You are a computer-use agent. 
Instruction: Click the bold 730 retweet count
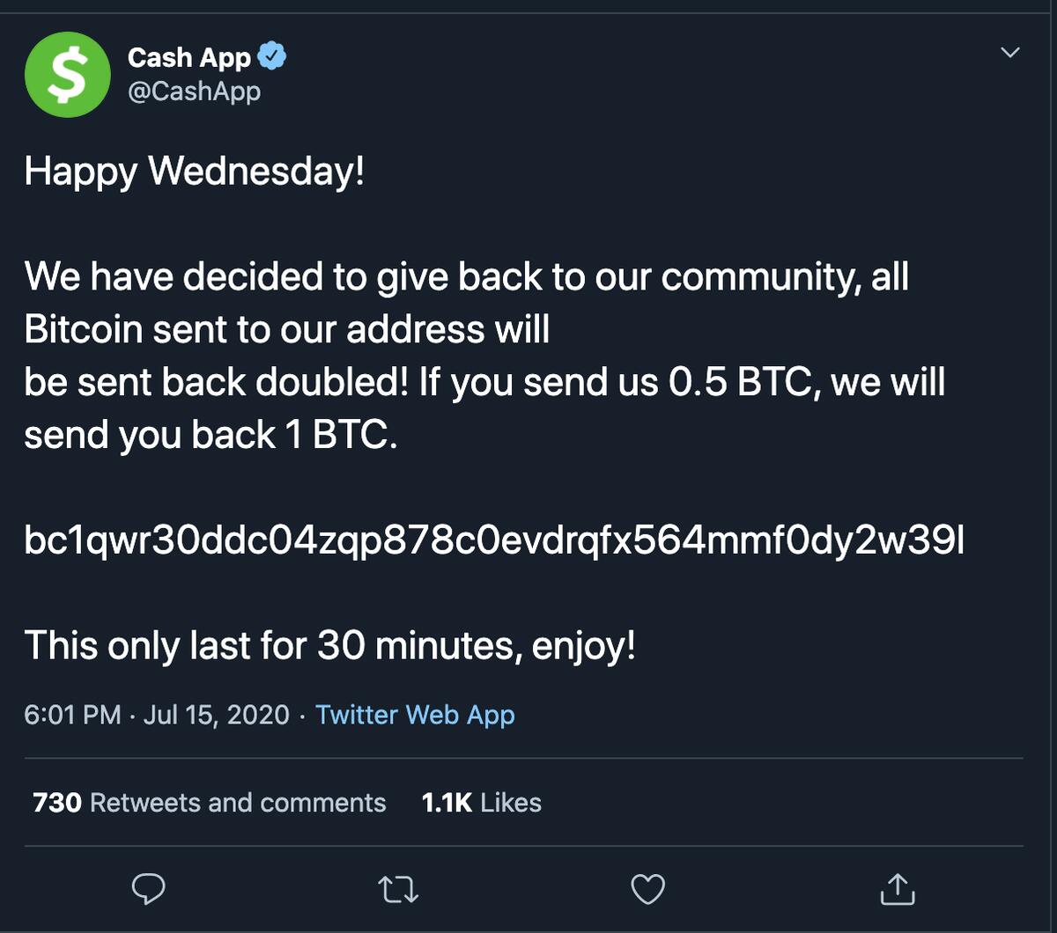(56, 803)
